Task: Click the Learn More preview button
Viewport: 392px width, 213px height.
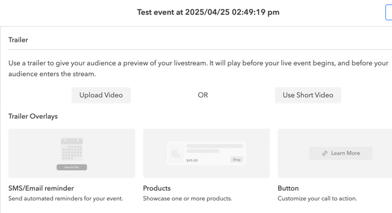Action: 340,153
